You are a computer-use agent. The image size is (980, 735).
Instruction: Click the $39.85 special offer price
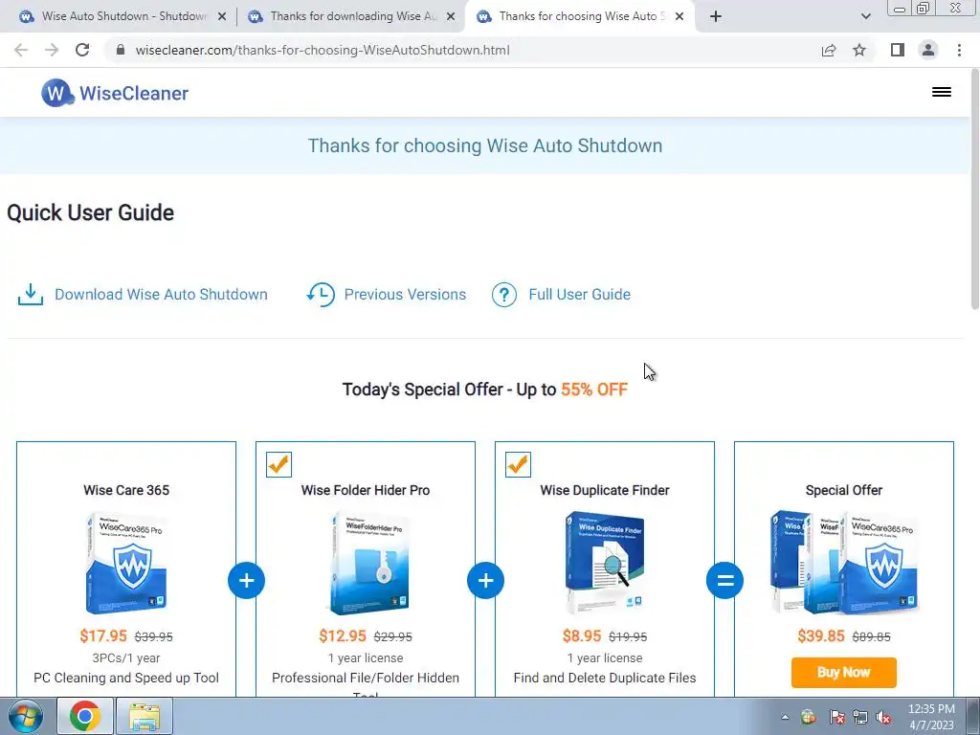(820, 636)
